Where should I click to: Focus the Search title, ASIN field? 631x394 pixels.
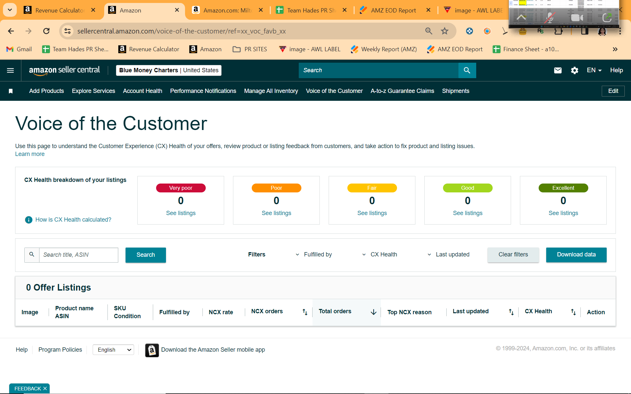79,255
